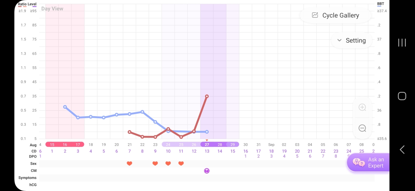Select the red ratio peak data point
The image size is (415, 191).
click(207, 96)
